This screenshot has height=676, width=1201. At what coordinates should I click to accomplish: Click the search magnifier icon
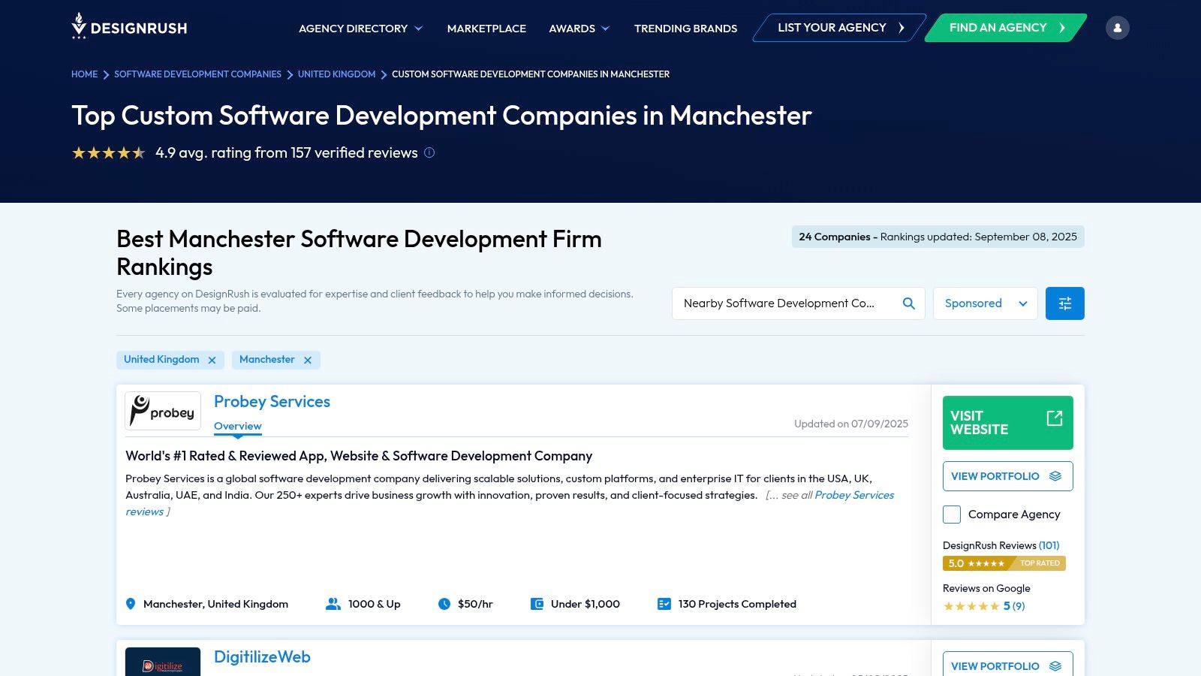[909, 303]
